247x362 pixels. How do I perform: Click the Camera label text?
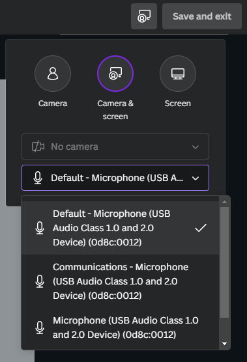53,104
